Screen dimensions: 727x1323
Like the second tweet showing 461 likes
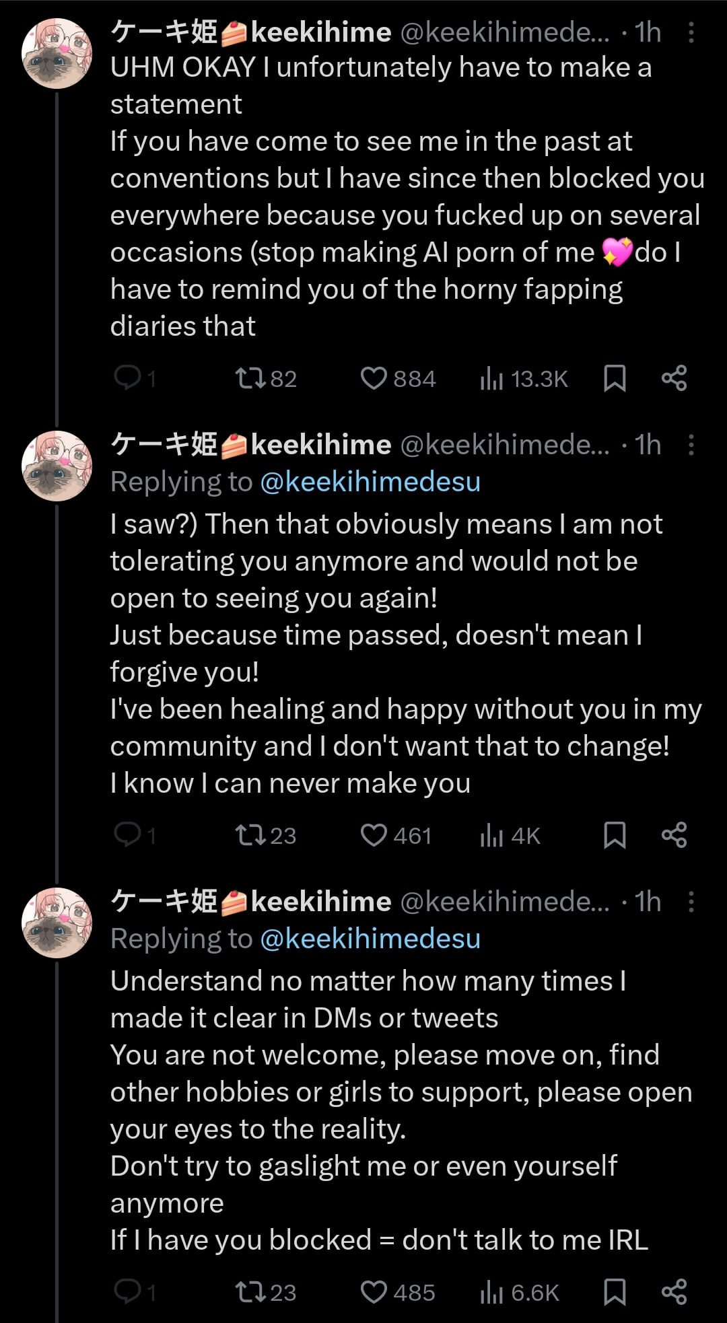click(377, 836)
